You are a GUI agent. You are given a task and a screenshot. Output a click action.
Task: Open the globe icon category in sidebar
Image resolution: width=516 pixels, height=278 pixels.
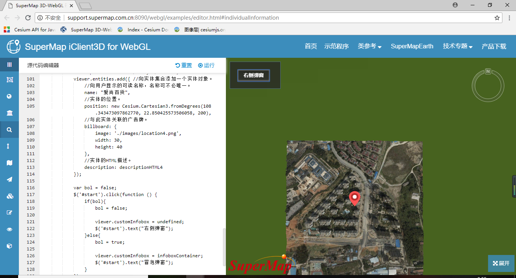[x=9, y=96]
